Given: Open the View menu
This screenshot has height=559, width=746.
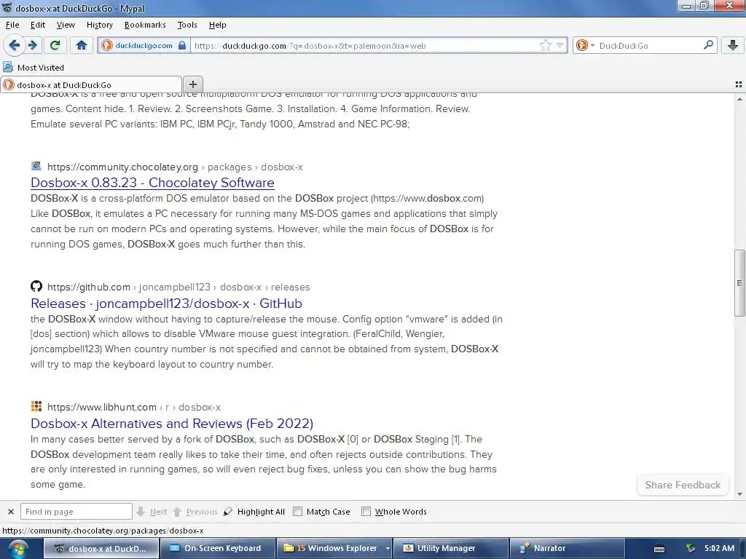Looking at the screenshot, I should tap(65, 25).
